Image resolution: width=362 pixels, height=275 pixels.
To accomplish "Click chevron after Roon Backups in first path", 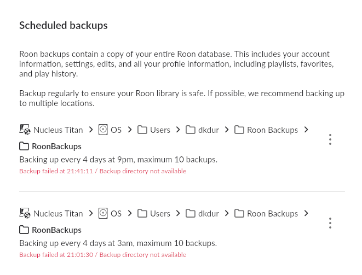I will coord(306,130).
